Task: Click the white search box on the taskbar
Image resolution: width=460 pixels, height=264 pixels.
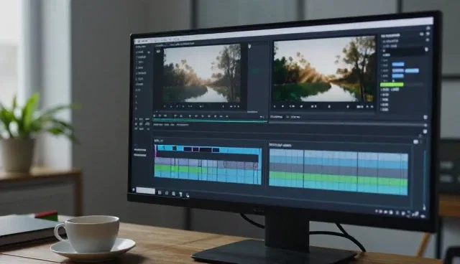Action: (145, 191)
